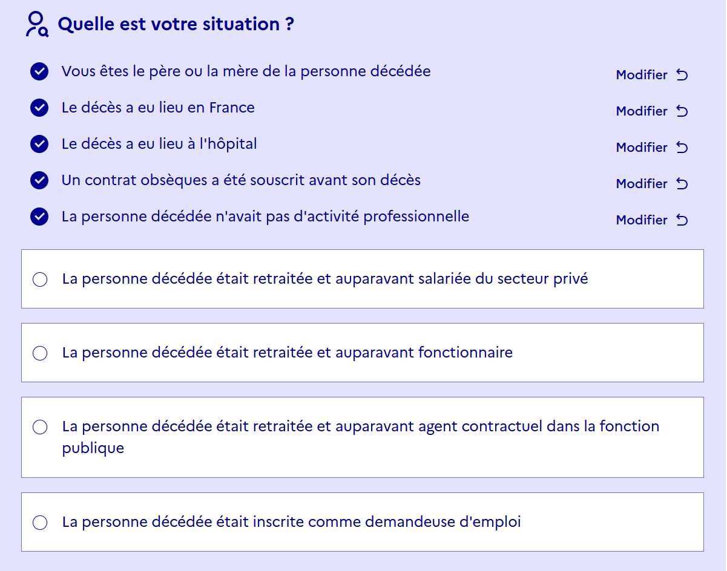Click undo arrow icon for hospital answer
The width and height of the screenshot is (727, 571).
pos(682,148)
